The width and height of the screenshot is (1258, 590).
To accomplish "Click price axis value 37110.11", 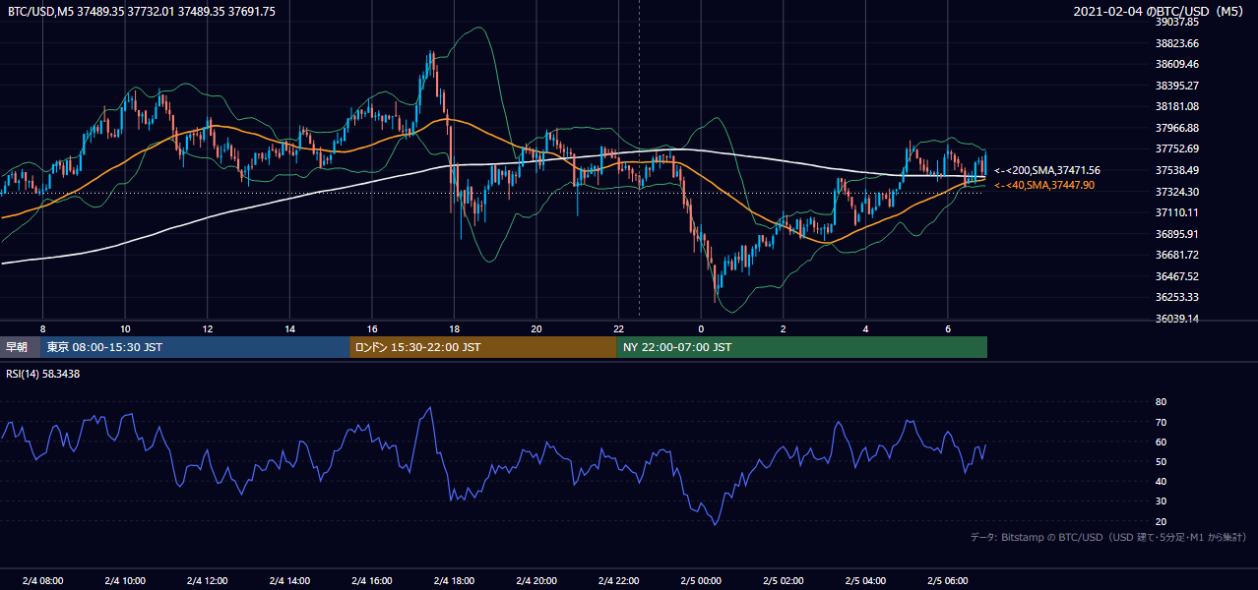I will click(x=1176, y=212).
